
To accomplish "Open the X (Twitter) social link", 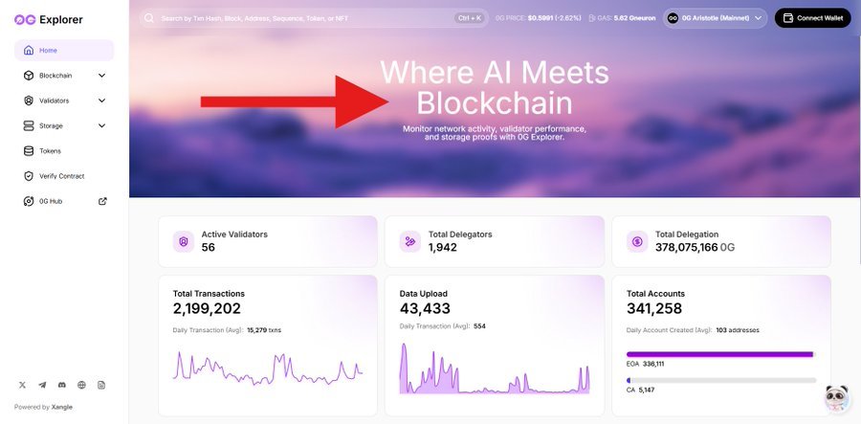I will point(22,385).
